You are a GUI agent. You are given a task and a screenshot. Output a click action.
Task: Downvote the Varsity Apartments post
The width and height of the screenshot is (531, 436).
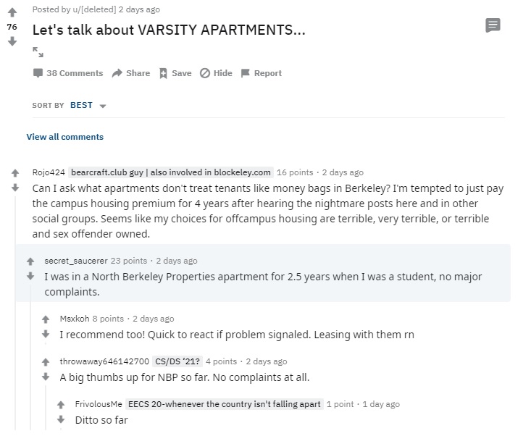coord(12,41)
